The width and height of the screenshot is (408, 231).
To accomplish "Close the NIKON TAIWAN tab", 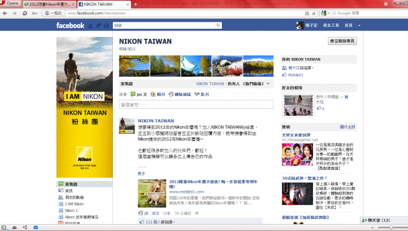I will (127, 4).
